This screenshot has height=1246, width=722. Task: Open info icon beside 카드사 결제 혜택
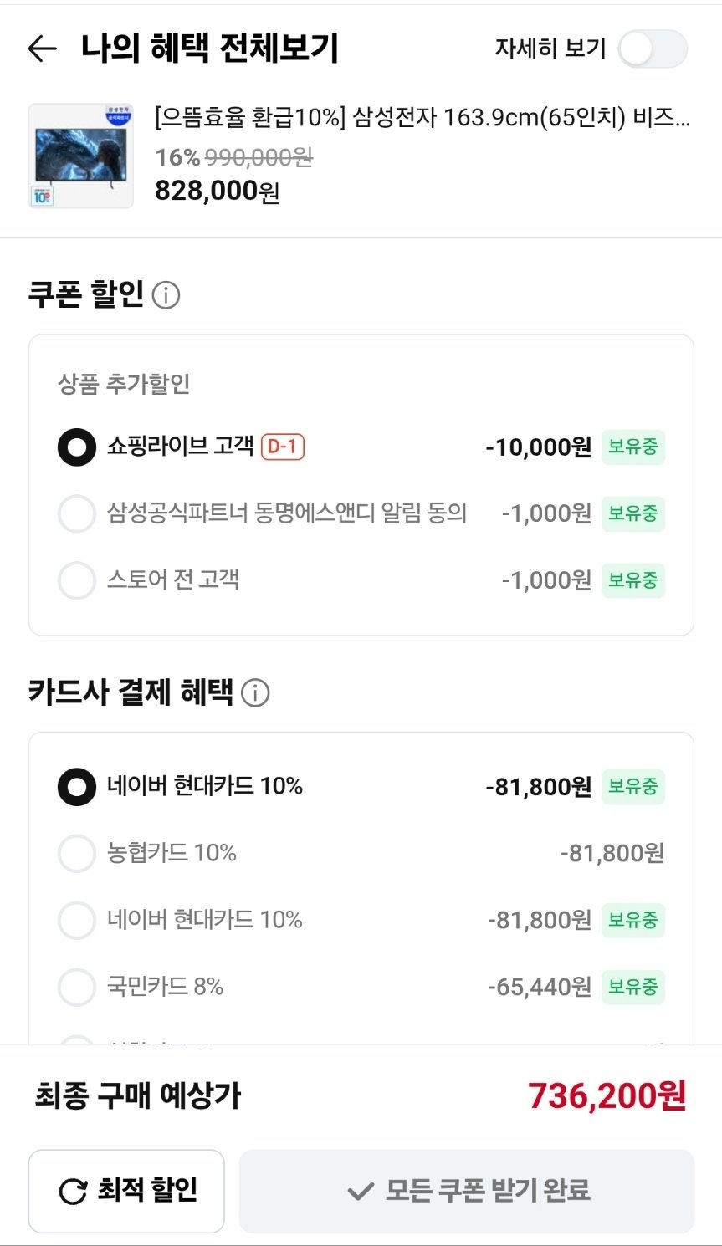255,692
